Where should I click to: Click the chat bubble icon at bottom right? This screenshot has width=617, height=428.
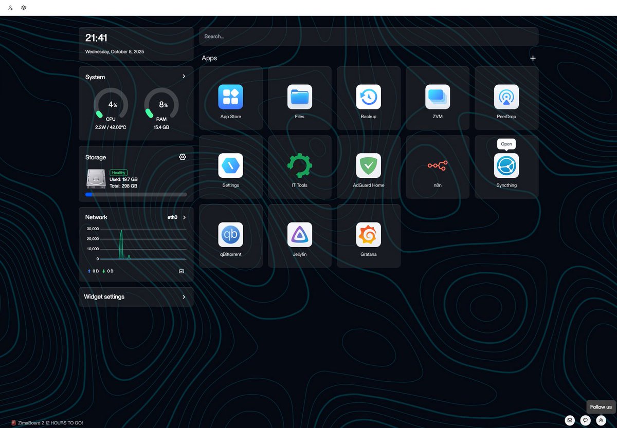[585, 420]
